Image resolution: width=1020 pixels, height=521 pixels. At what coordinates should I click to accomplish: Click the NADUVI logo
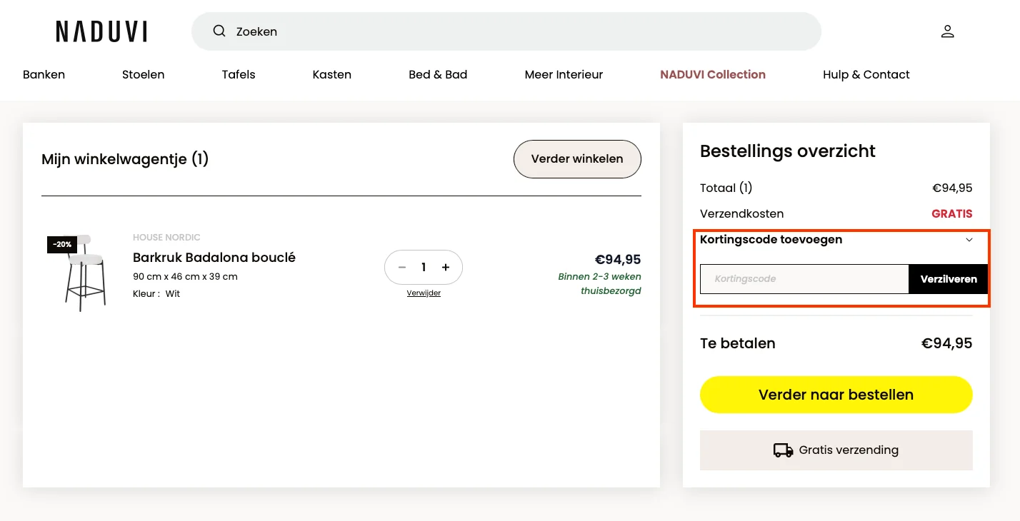pos(101,31)
